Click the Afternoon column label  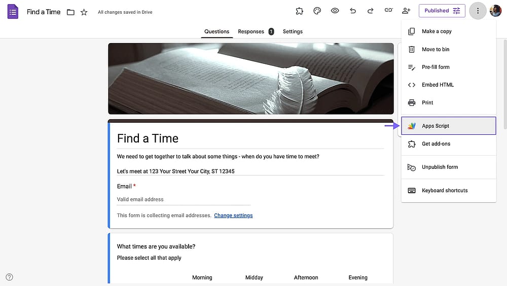(306, 277)
